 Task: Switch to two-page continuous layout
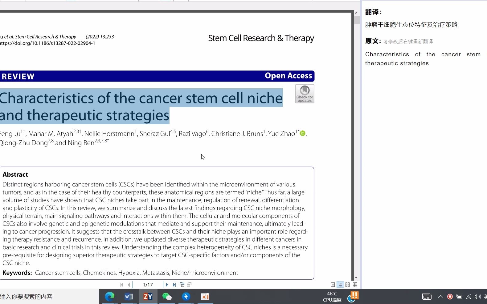[x=355, y=285]
